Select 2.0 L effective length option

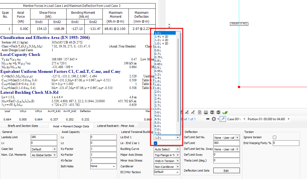(165, 92)
